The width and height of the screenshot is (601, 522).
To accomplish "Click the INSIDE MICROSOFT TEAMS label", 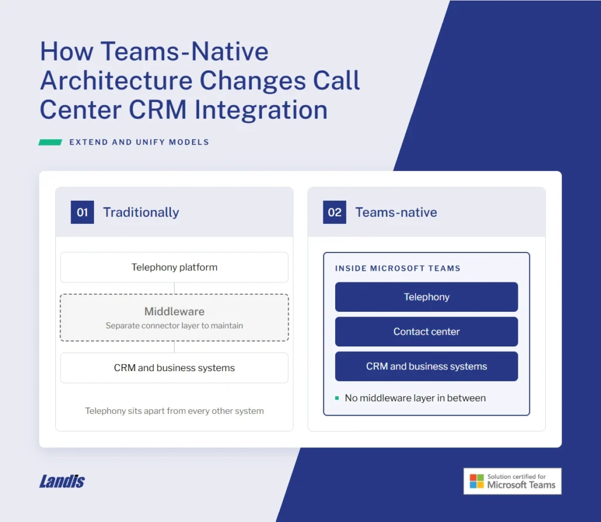I will click(397, 268).
